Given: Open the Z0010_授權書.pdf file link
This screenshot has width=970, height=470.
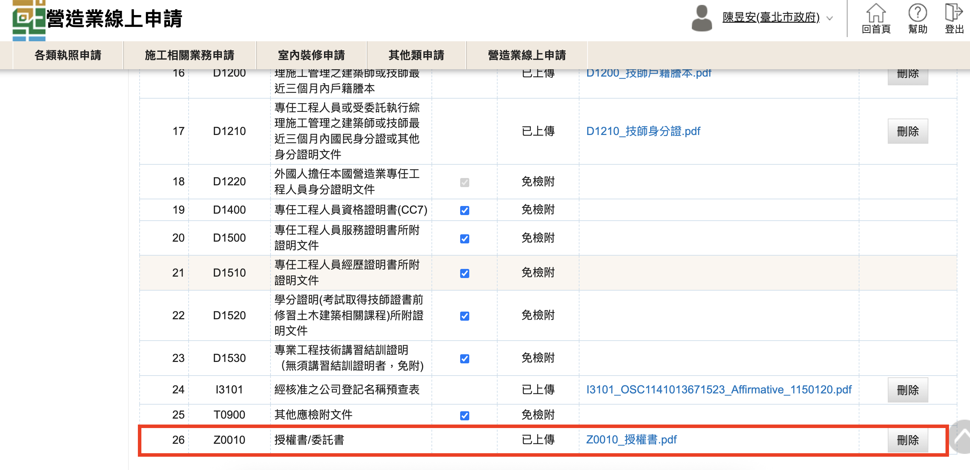Looking at the screenshot, I should (x=631, y=440).
